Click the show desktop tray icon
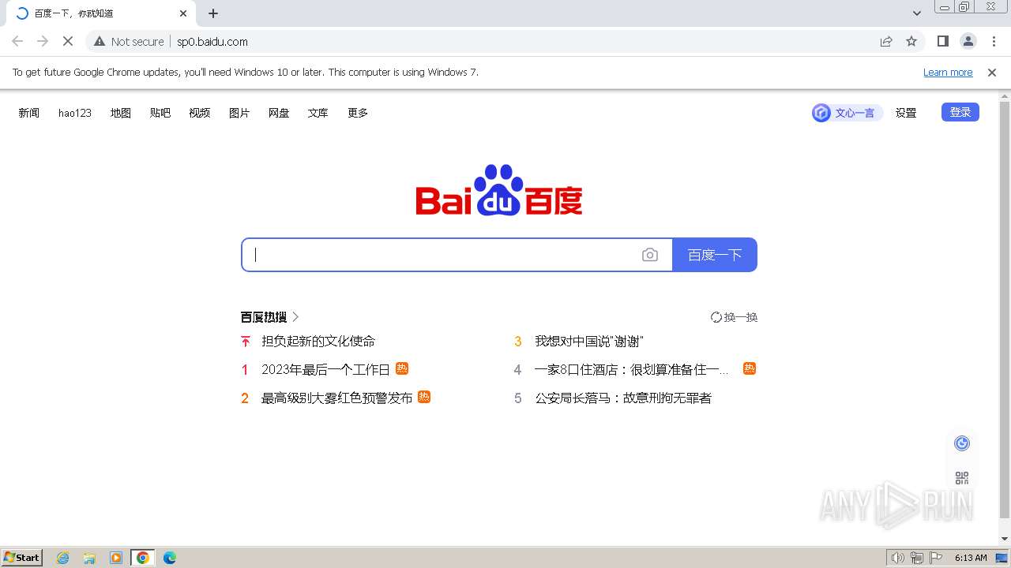The image size is (1011, 568). click(1002, 558)
